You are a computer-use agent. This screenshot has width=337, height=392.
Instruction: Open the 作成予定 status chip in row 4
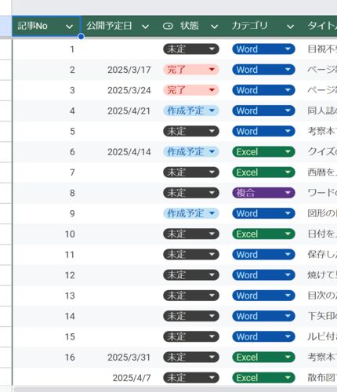191,111
